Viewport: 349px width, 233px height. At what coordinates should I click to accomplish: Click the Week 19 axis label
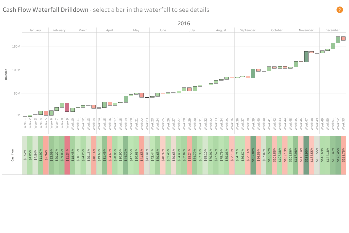click(126, 124)
